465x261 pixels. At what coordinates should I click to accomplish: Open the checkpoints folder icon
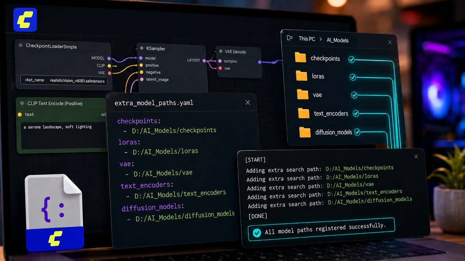click(x=301, y=57)
